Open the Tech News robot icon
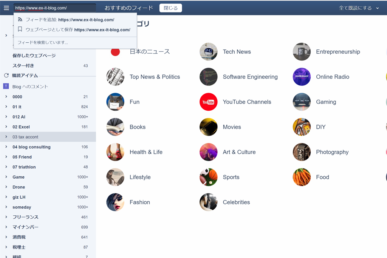The width and height of the screenshot is (387, 258). pos(208,52)
